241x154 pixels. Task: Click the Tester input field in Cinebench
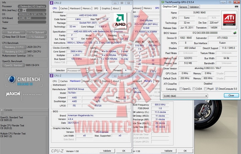tap(32, 22)
